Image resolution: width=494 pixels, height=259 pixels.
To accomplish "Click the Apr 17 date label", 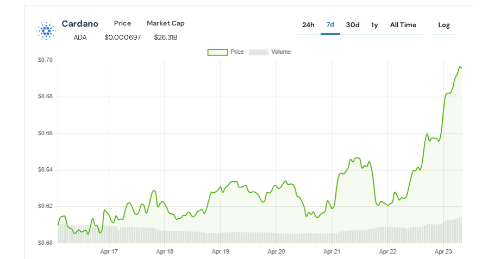I will [x=109, y=251].
